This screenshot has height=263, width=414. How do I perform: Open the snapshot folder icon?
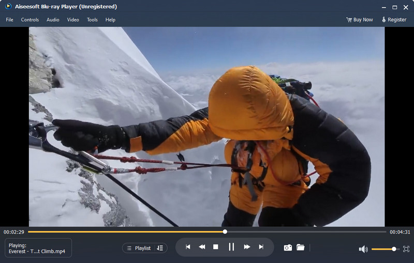click(301, 247)
